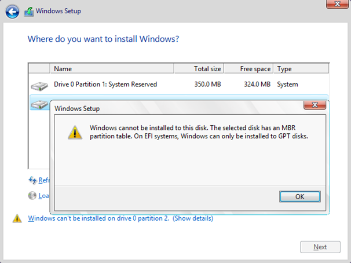Open the Show details link
Viewport: 351px width, 263px height.
pos(193,218)
